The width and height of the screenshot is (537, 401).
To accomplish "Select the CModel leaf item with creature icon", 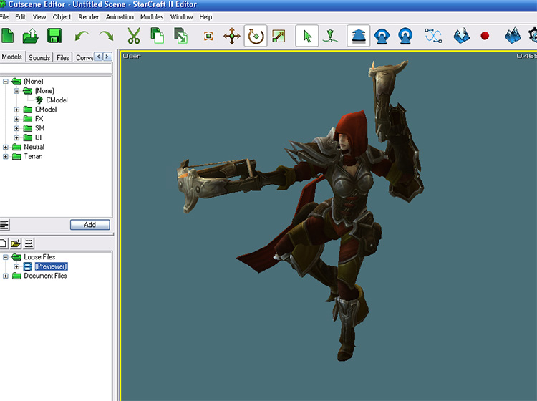I will tap(57, 100).
